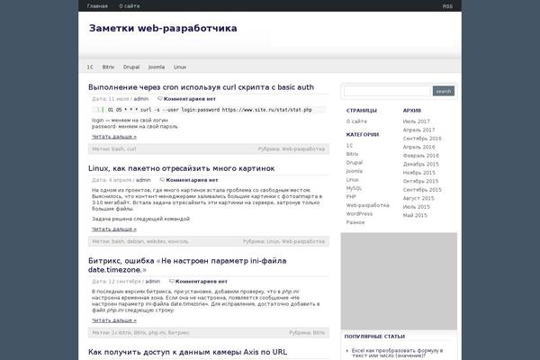The width and height of the screenshot is (540, 360).
Task: Click the site title Заметки web-разработчика
Action: click(x=163, y=28)
